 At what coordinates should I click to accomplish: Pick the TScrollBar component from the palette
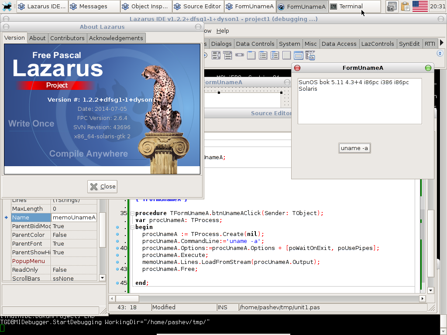click(x=240, y=55)
